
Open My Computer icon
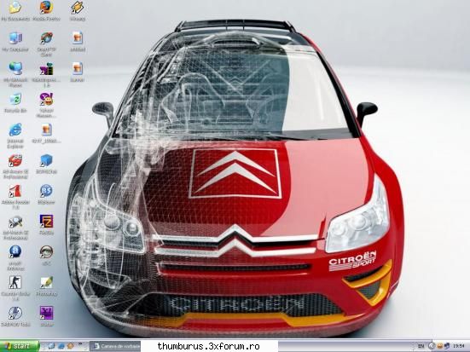15,38
